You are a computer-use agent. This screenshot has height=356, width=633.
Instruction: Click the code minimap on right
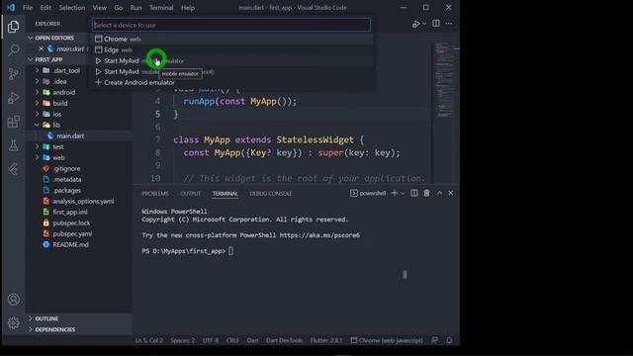coord(444,81)
